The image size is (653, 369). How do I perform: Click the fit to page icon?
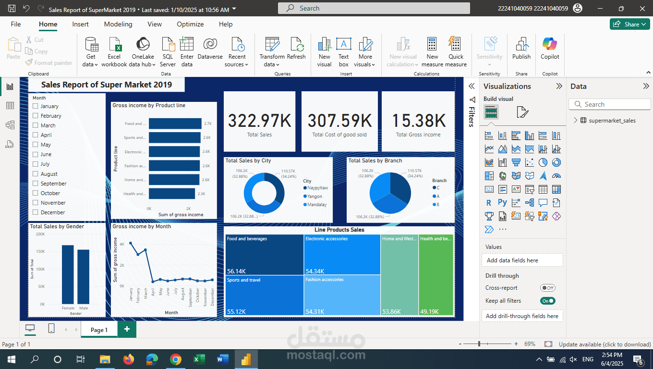(x=548, y=344)
